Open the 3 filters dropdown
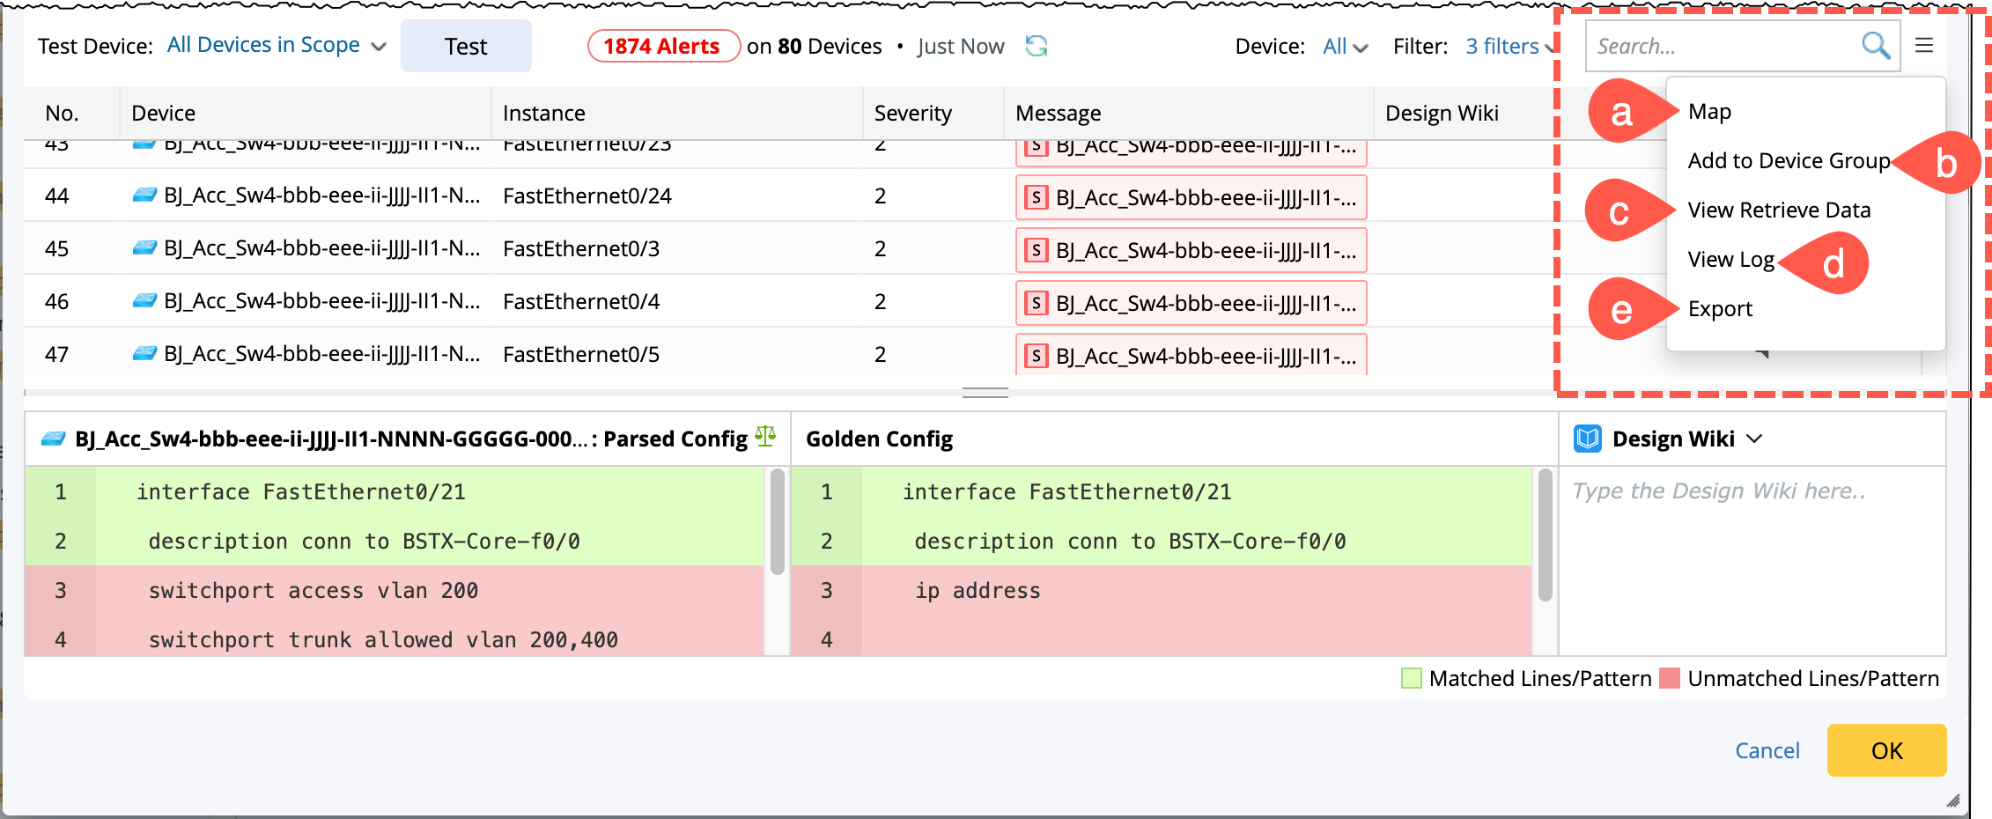This screenshot has height=819, width=1992. click(1509, 47)
